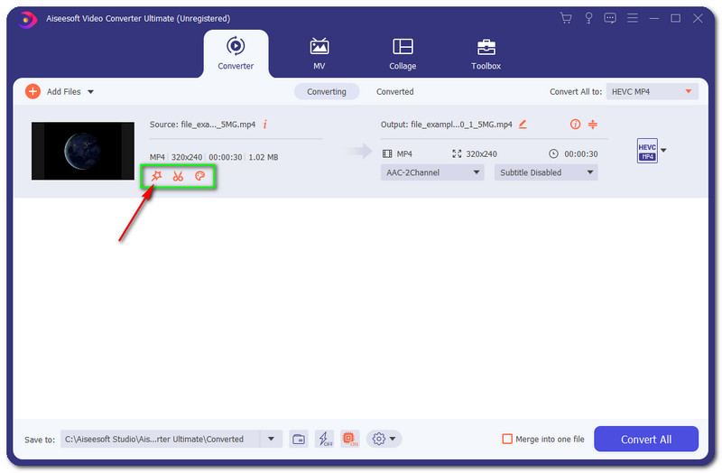Check the Merge into one file box
The height and width of the screenshot is (473, 722).
tap(507, 440)
